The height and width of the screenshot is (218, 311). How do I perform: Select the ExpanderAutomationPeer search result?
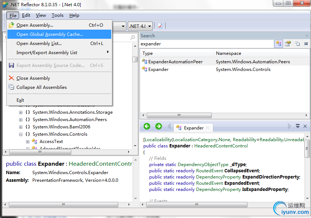pos(175,62)
